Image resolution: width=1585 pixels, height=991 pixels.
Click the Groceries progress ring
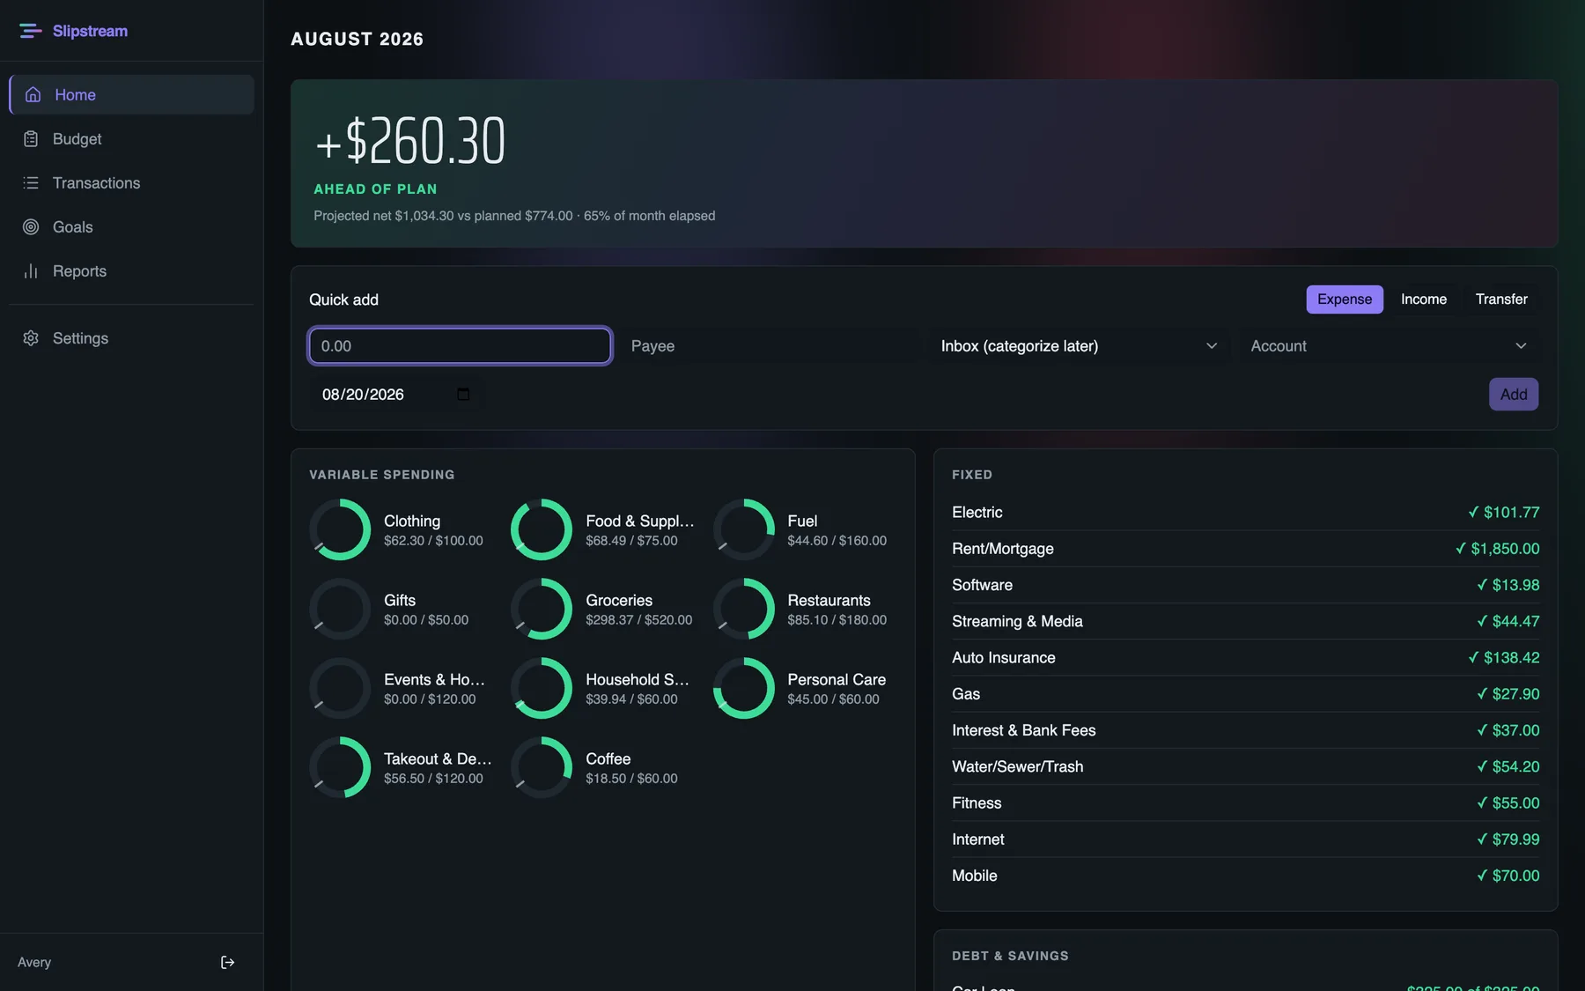pyautogui.click(x=542, y=609)
